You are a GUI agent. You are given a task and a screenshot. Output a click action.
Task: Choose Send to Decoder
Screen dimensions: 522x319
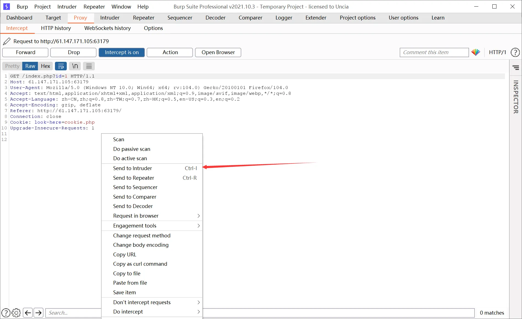tap(152, 206)
